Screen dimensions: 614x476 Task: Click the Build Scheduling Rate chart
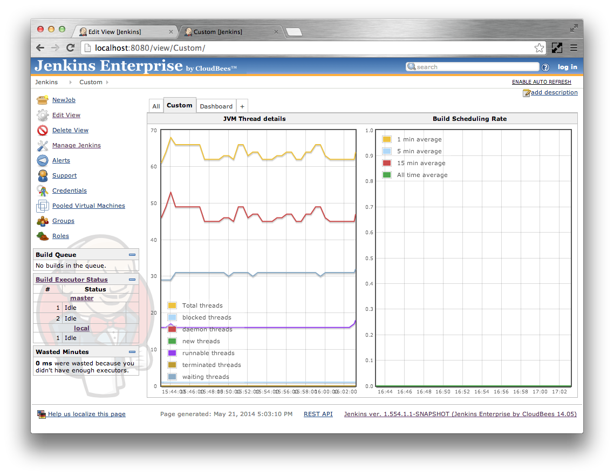point(473,258)
